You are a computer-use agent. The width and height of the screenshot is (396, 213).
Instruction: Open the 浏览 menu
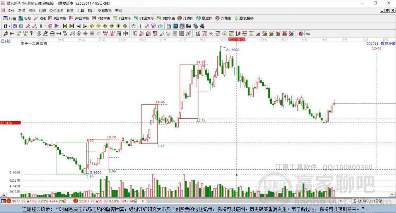click(x=22, y=10)
